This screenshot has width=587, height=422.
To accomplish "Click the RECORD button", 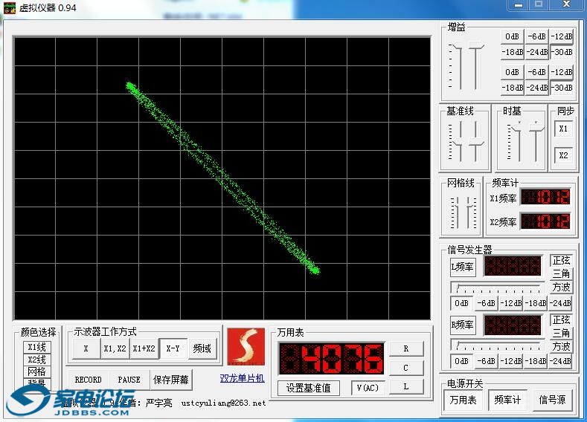I will (x=89, y=380).
